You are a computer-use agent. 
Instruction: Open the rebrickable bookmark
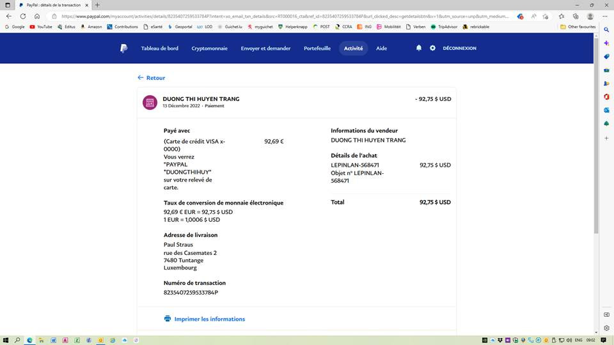pyautogui.click(x=476, y=27)
